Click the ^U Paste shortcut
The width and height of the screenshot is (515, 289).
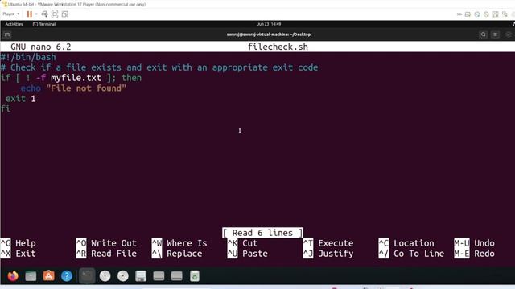[248, 254]
